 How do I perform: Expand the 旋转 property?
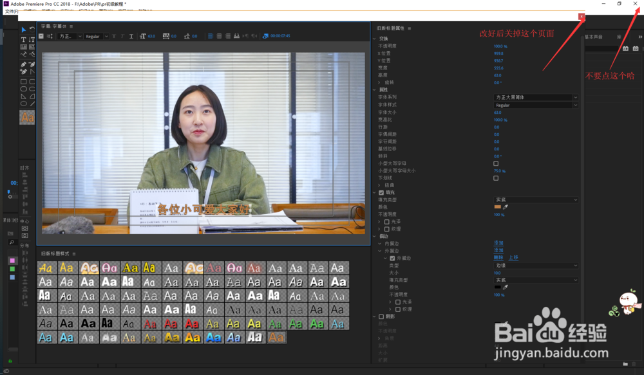(379, 82)
